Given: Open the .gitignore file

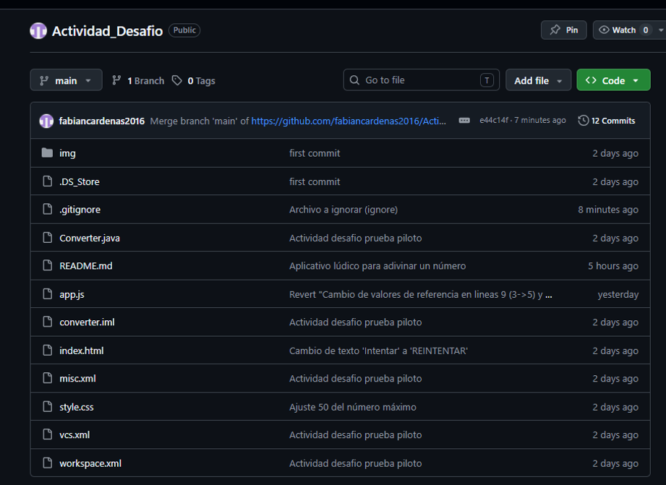Looking at the screenshot, I should pos(80,210).
